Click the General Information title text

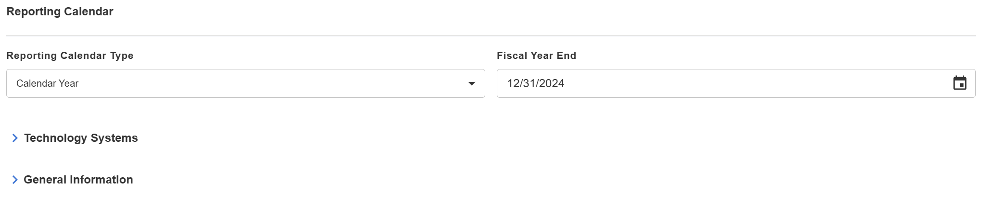point(78,180)
